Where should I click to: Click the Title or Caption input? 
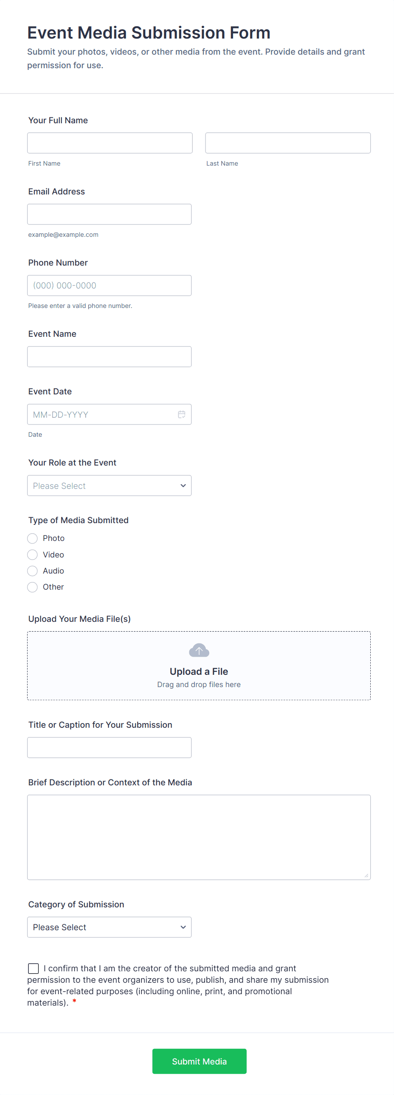pos(109,748)
